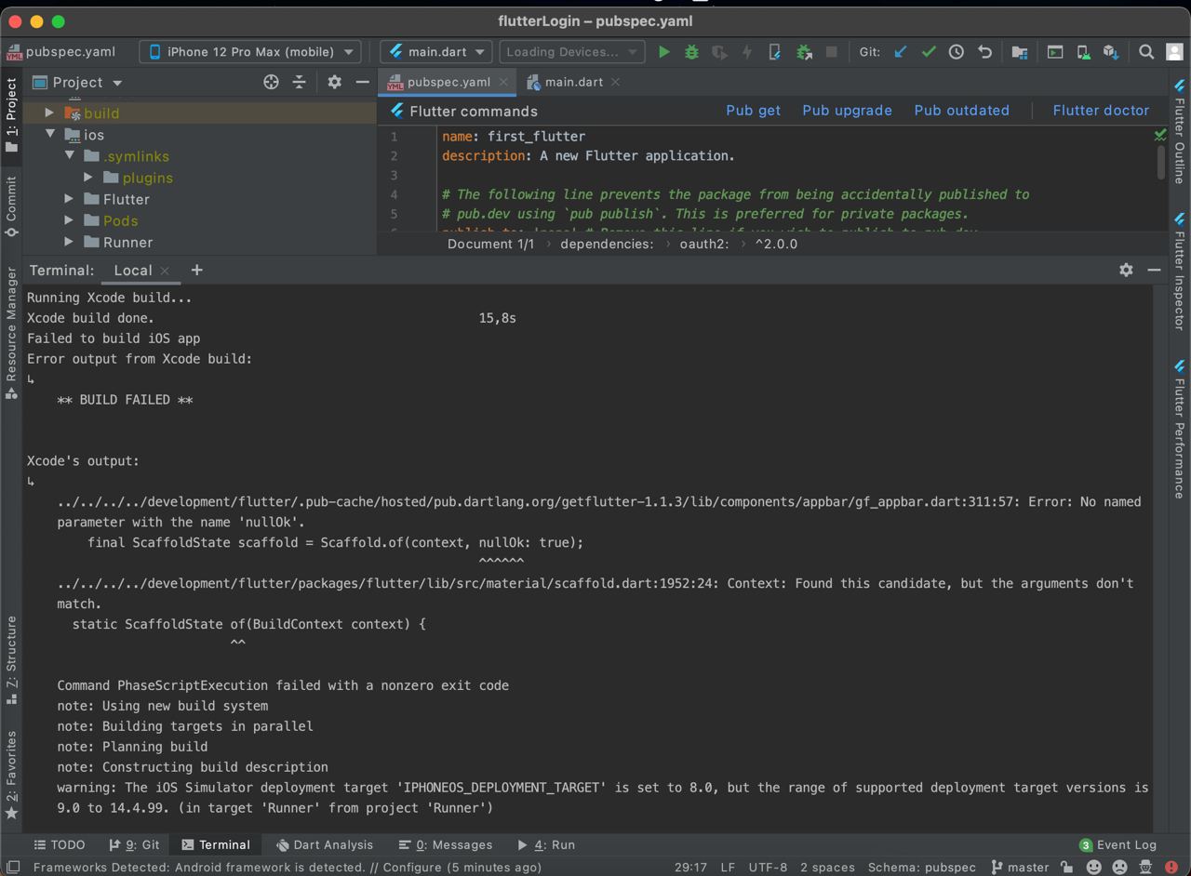Open the main.dart run configuration dropdown
Image resolution: width=1191 pixels, height=876 pixels.
(435, 52)
